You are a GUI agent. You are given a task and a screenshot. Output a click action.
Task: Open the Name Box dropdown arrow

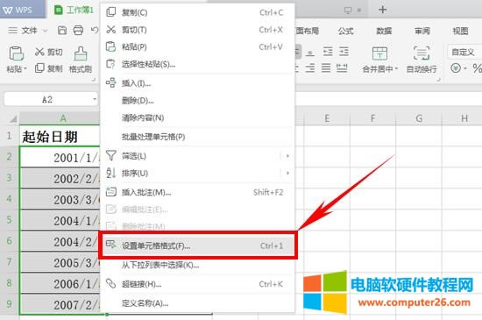pyautogui.click(x=95, y=99)
